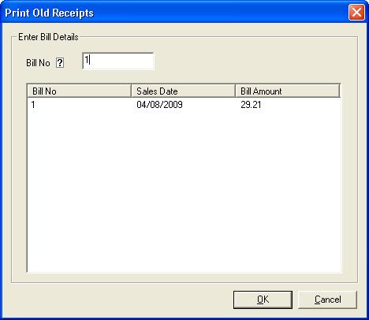
Task: Sort by the Sales Date column header
Action: 183,91
